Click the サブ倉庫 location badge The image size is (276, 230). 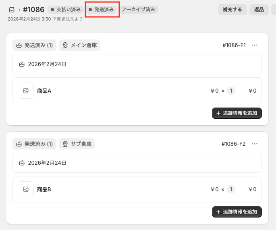(x=77, y=144)
